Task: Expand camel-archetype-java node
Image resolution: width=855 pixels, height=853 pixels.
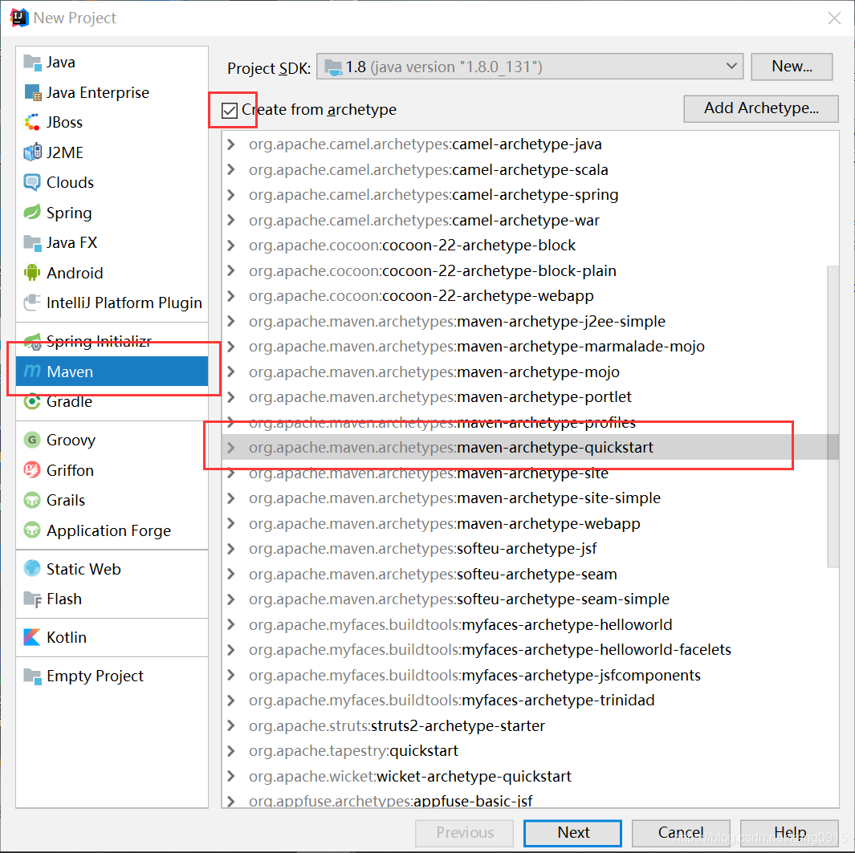Action: click(231, 144)
